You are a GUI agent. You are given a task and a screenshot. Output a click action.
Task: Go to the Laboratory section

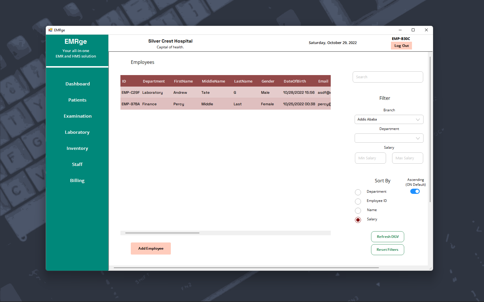[x=77, y=132]
